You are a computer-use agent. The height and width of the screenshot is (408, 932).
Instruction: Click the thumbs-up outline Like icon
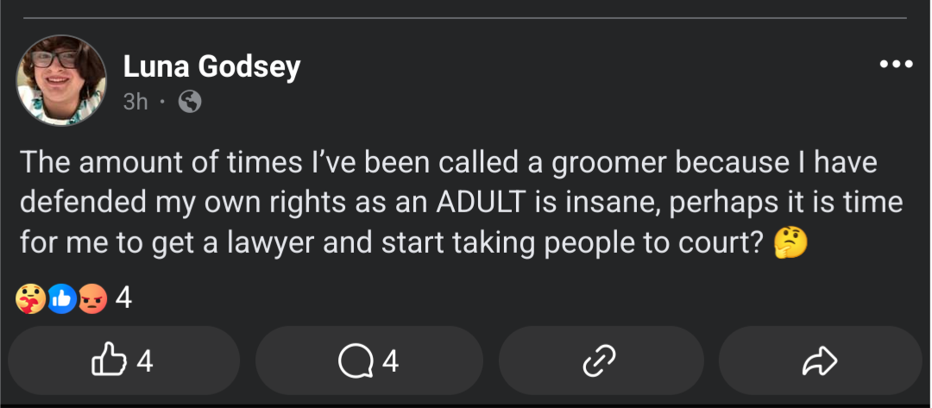pos(110,360)
